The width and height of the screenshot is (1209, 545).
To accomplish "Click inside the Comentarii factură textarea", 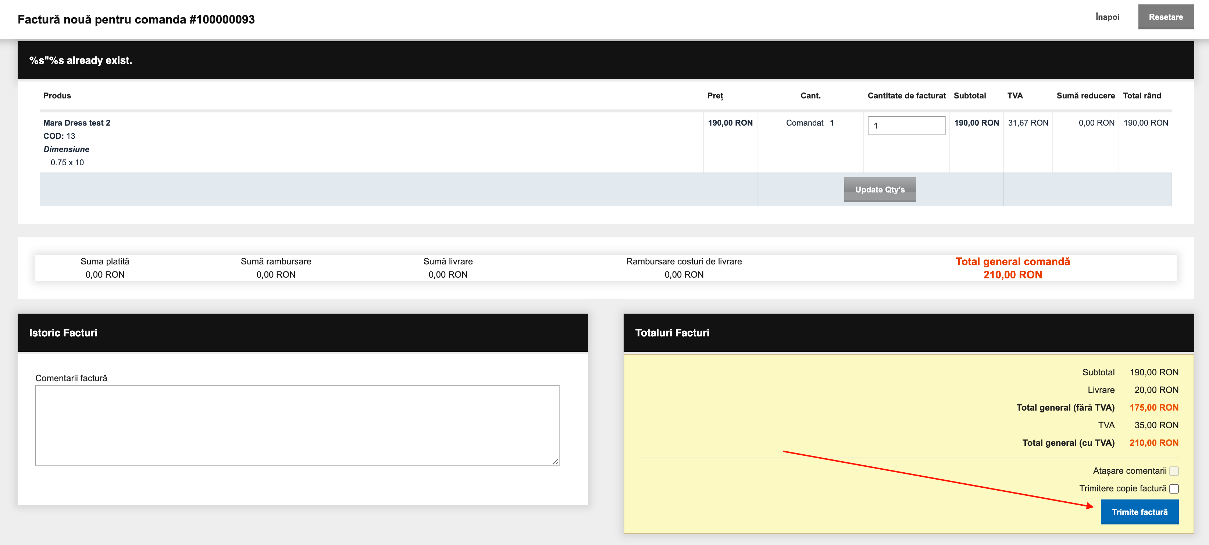I will pos(297,425).
